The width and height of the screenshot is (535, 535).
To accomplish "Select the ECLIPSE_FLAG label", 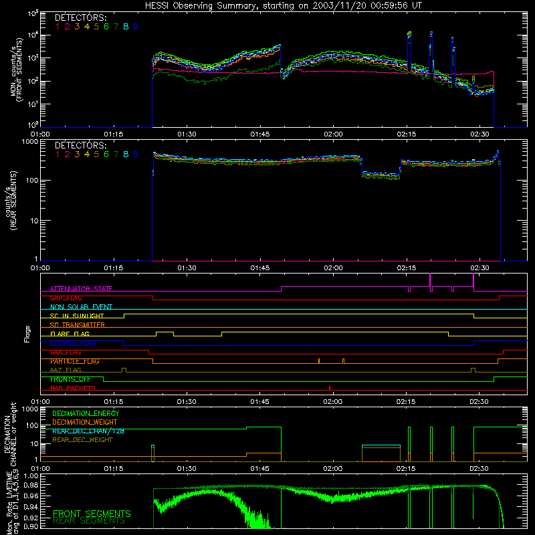I will coord(73,343).
